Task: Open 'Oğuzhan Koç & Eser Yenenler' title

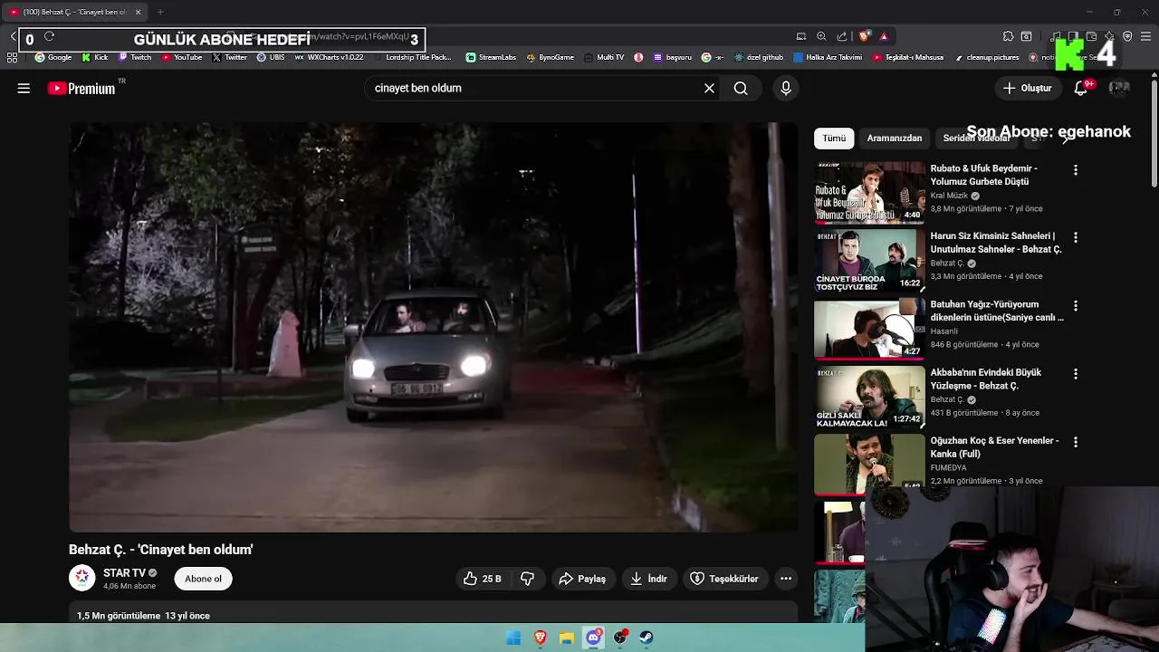Action: [994, 446]
